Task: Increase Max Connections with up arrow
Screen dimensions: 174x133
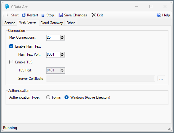Action: (x=62, y=36)
